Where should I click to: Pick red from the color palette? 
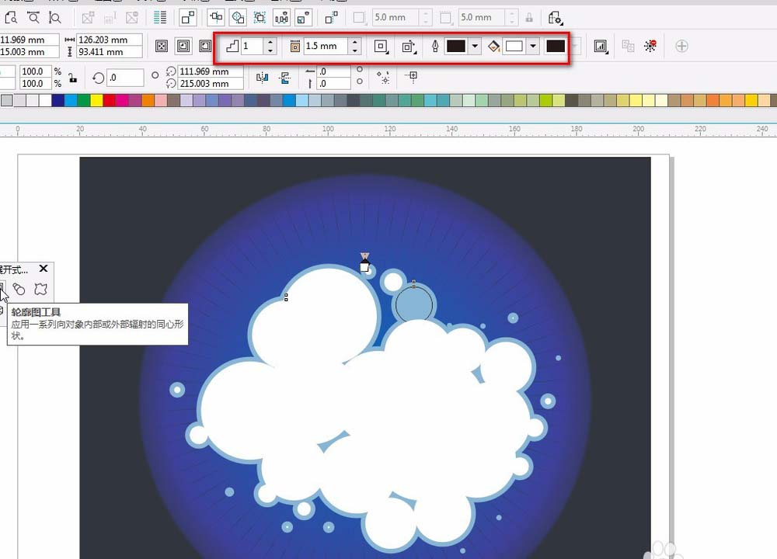coord(109,100)
